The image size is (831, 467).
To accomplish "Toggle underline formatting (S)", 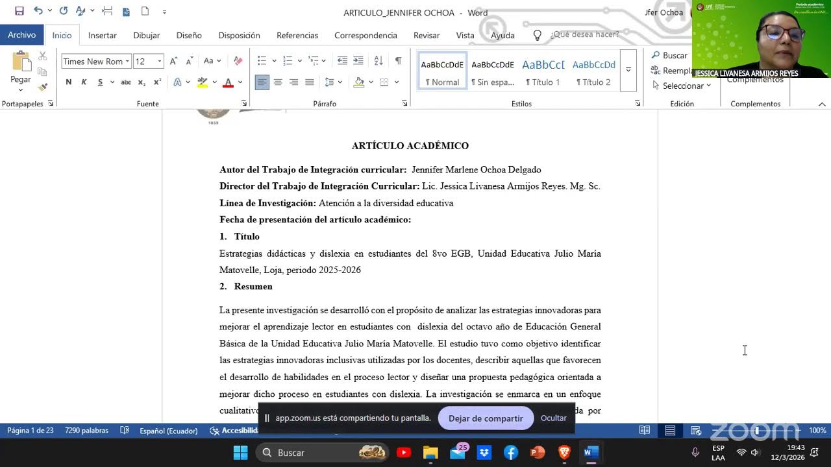I will point(100,82).
